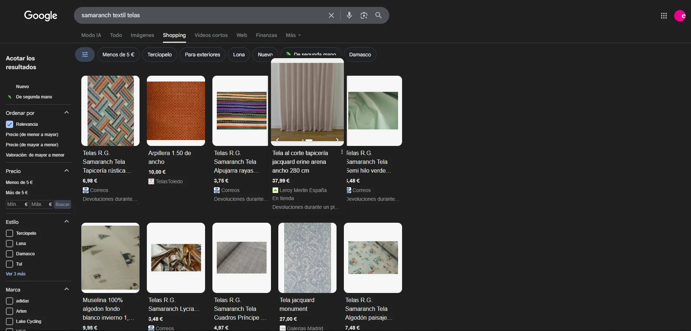Collapse the Ordenar por section
The width and height of the screenshot is (691, 331).
67,112
